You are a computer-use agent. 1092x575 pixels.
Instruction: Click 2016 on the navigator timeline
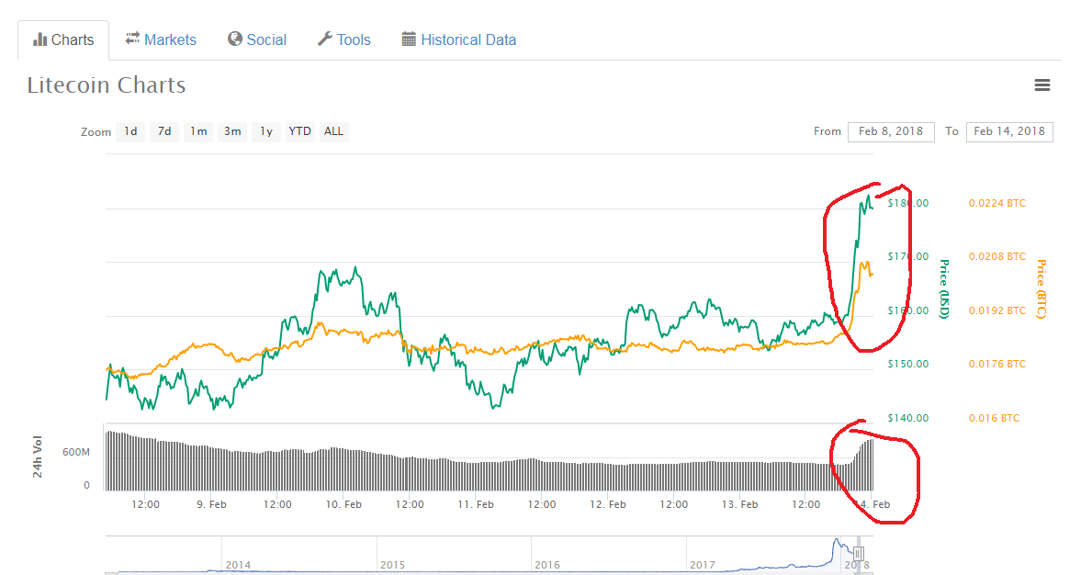546,565
